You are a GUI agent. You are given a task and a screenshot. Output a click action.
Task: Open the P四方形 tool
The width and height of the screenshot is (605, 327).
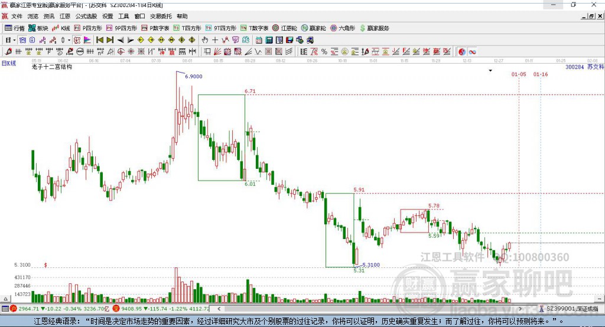point(88,28)
